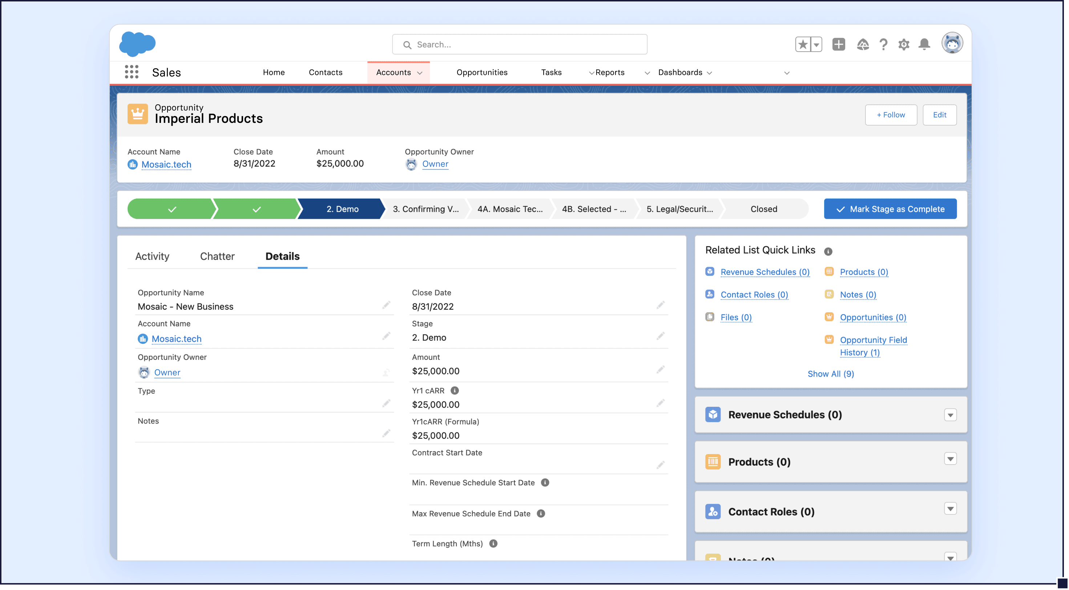Click info icon beside Related List Quick Links
The image size is (1069, 590).
tap(828, 251)
